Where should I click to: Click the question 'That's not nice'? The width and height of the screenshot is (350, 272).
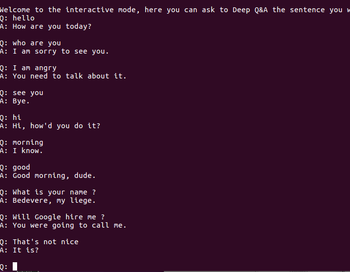tap(45, 242)
